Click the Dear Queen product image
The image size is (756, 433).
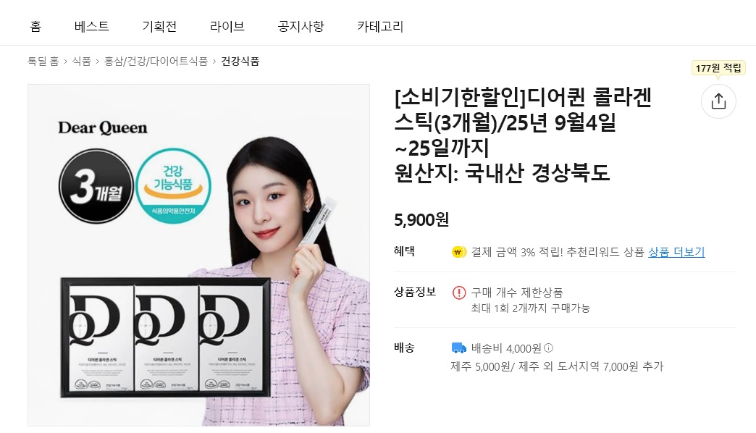pos(198,255)
